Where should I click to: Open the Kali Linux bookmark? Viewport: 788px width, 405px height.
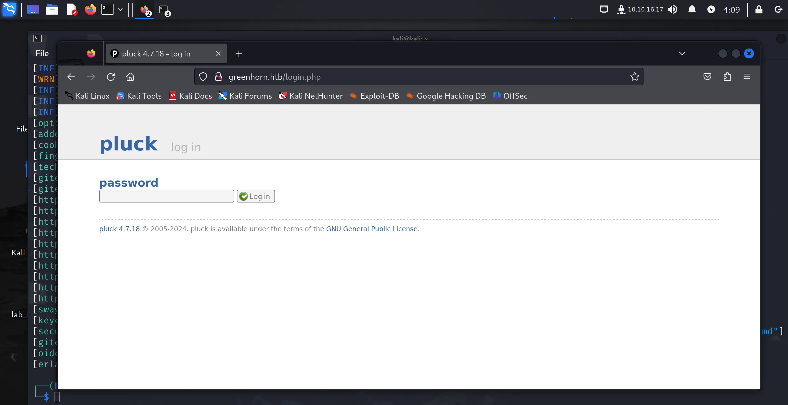87,96
